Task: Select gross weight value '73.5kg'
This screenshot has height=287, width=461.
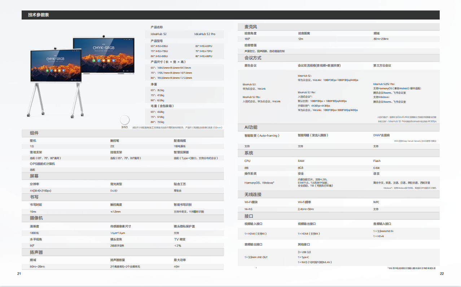Action: (x=160, y=122)
